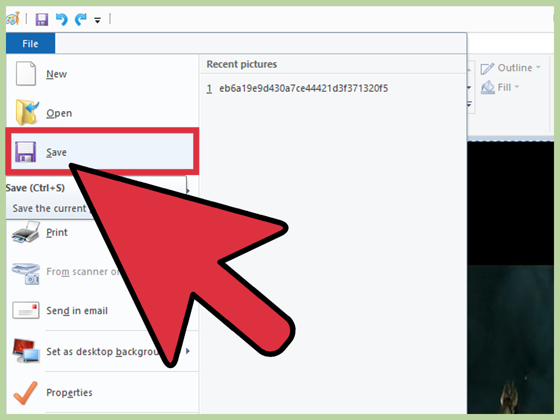Click the Outline pencil icon
The height and width of the screenshot is (420, 560).
click(487, 68)
